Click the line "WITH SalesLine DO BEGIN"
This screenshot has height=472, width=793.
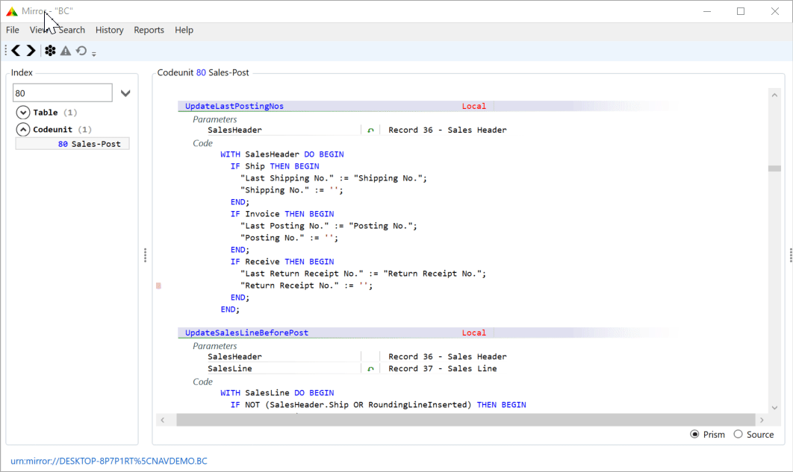pyautogui.click(x=277, y=393)
